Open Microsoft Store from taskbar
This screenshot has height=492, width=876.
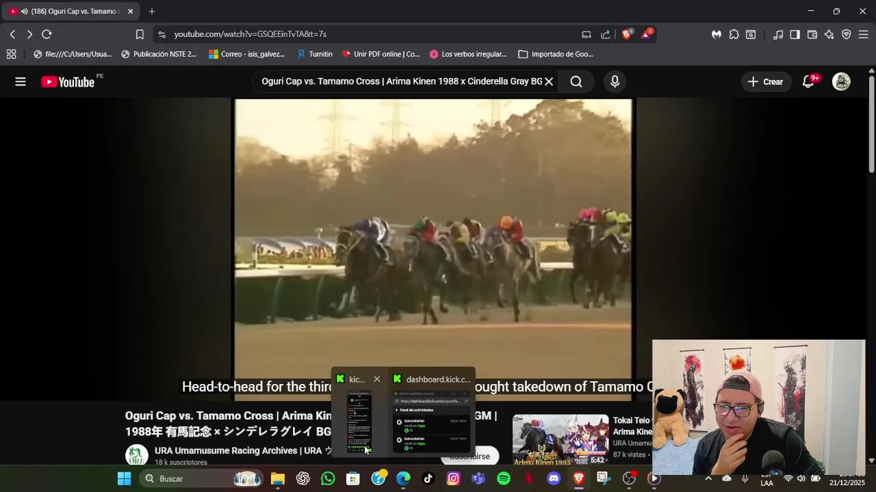coord(353,478)
